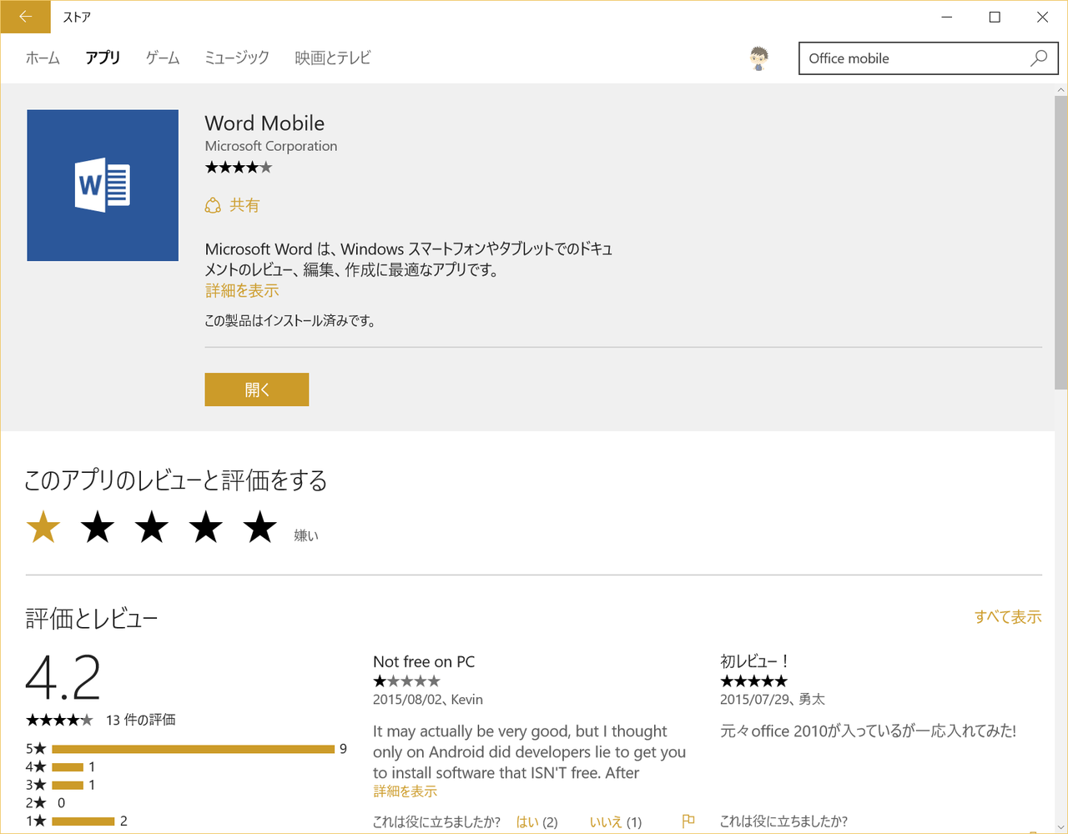Open the user account avatar
The height and width of the screenshot is (834, 1068).
tap(758, 58)
